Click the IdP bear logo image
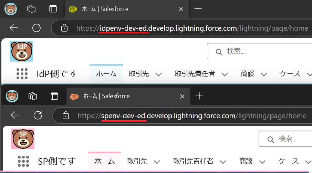312x173 pixels. (x=21, y=51)
